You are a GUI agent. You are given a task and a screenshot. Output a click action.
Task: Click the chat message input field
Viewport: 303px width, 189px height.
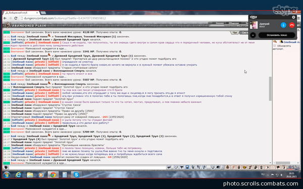[87, 167]
